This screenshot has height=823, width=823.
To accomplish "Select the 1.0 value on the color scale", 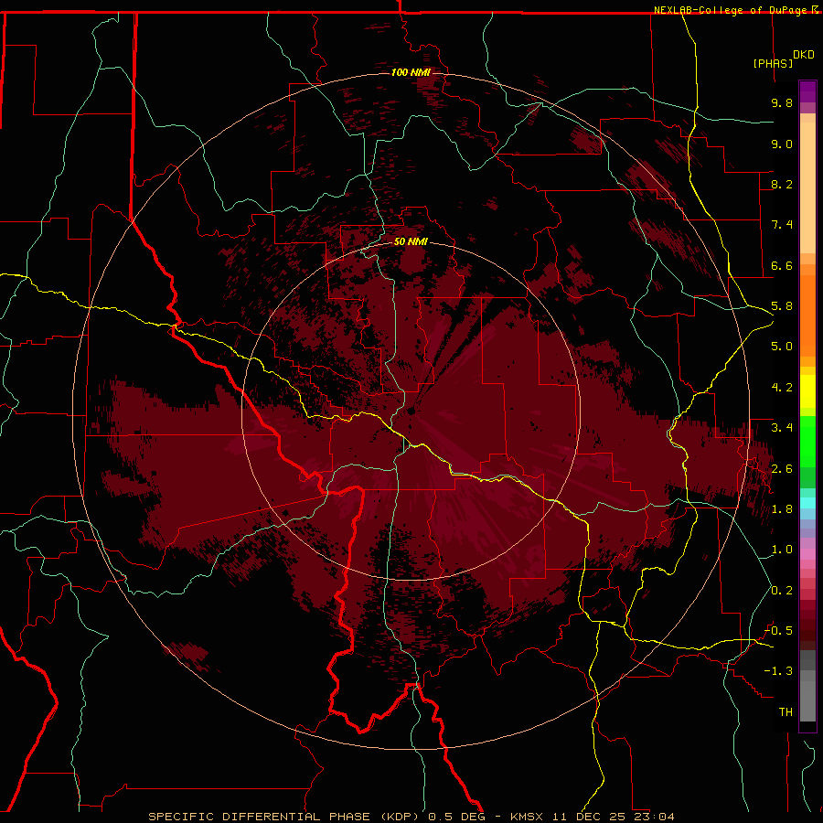I will tap(782, 550).
